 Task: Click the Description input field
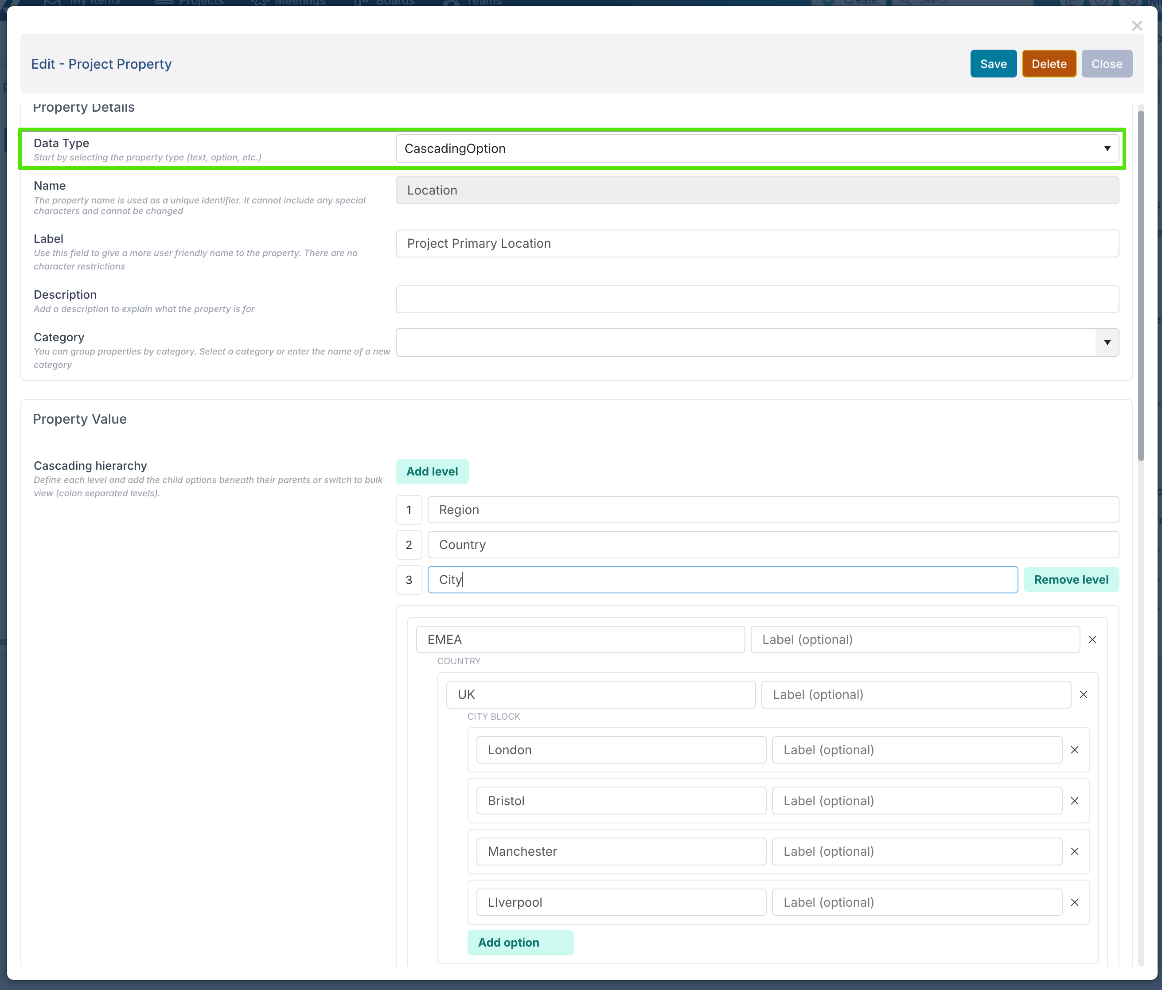coord(756,300)
